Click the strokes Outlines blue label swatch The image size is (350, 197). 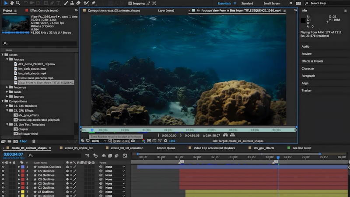coord(23,167)
